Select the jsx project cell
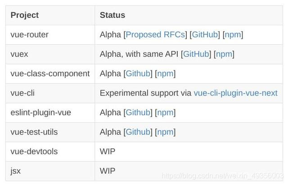 click(50, 171)
